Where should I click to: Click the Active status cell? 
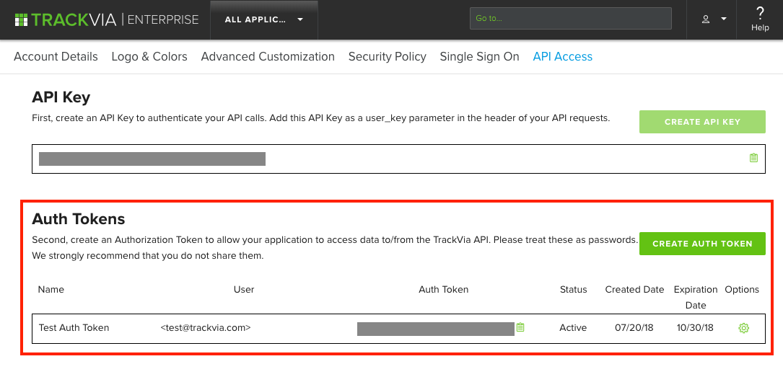pos(573,328)
